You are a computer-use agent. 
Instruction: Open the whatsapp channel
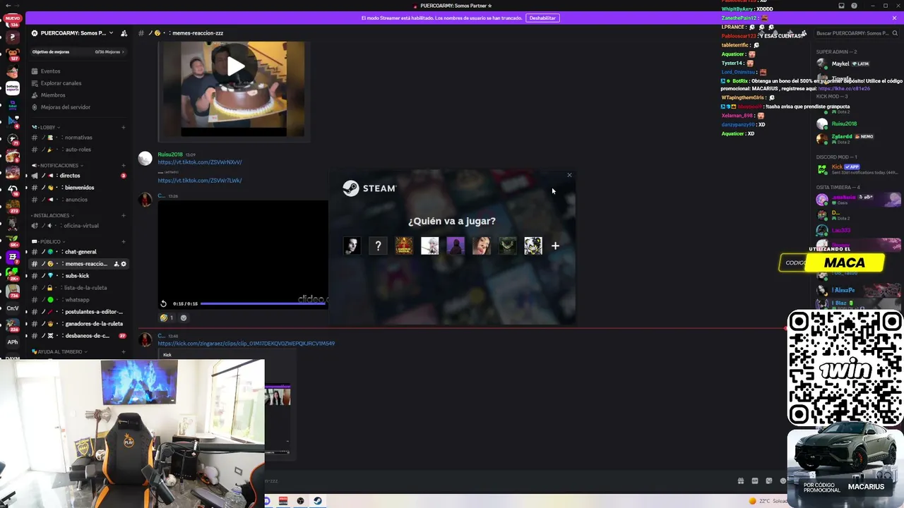click(x=79, y=300)
